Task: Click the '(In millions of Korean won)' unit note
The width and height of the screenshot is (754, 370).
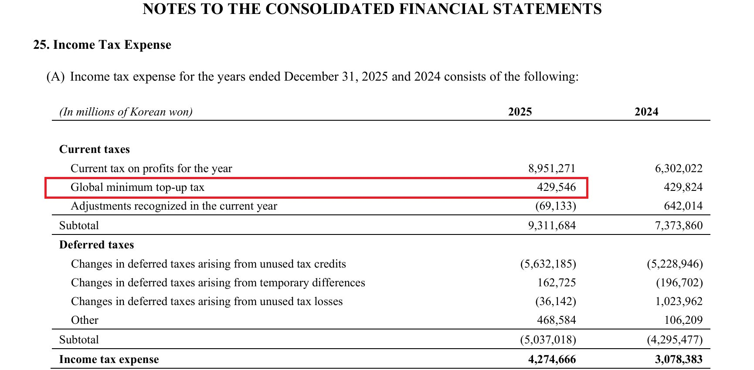Action: pos(126,112)
